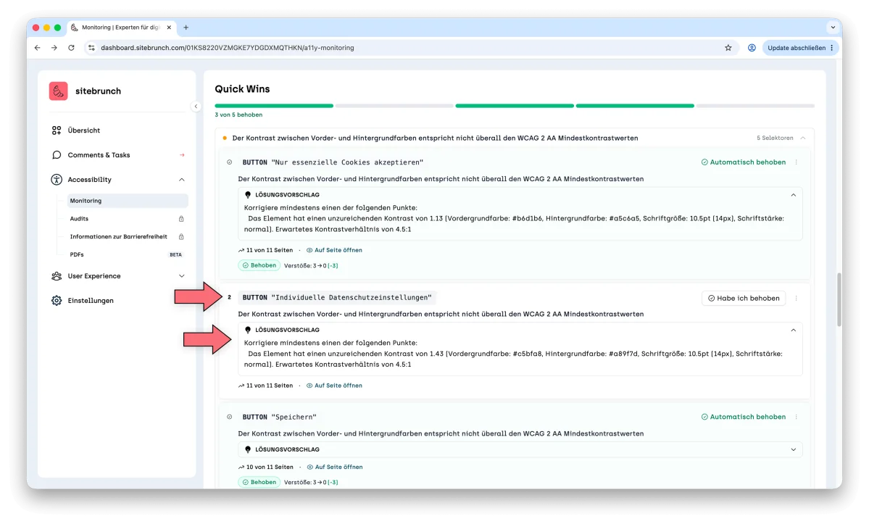869x524 pixels.
Task: Click 10 von 11 Seiten under Speichern
Action: [x=265, y=467]
